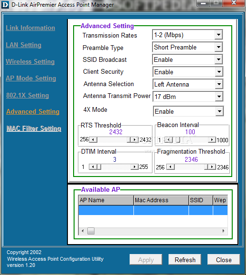Go to LAN Setting page
Image resolution: width=246 pixels, height=275 pixels.
[x=23, y=45]
